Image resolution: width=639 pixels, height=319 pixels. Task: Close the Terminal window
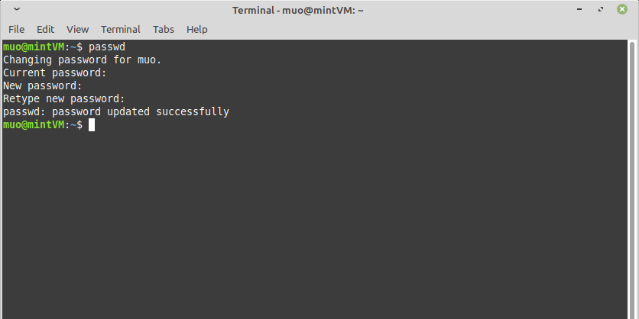623,10
